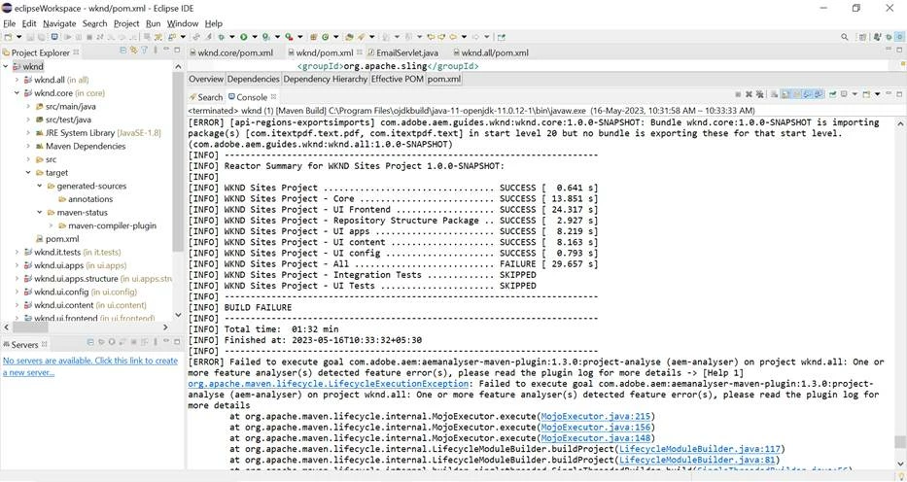Image resolution: width=907 pixels, height=482 pixels.
Task: Open Project Explorer view menu
Action: click(x=155, y=51)
